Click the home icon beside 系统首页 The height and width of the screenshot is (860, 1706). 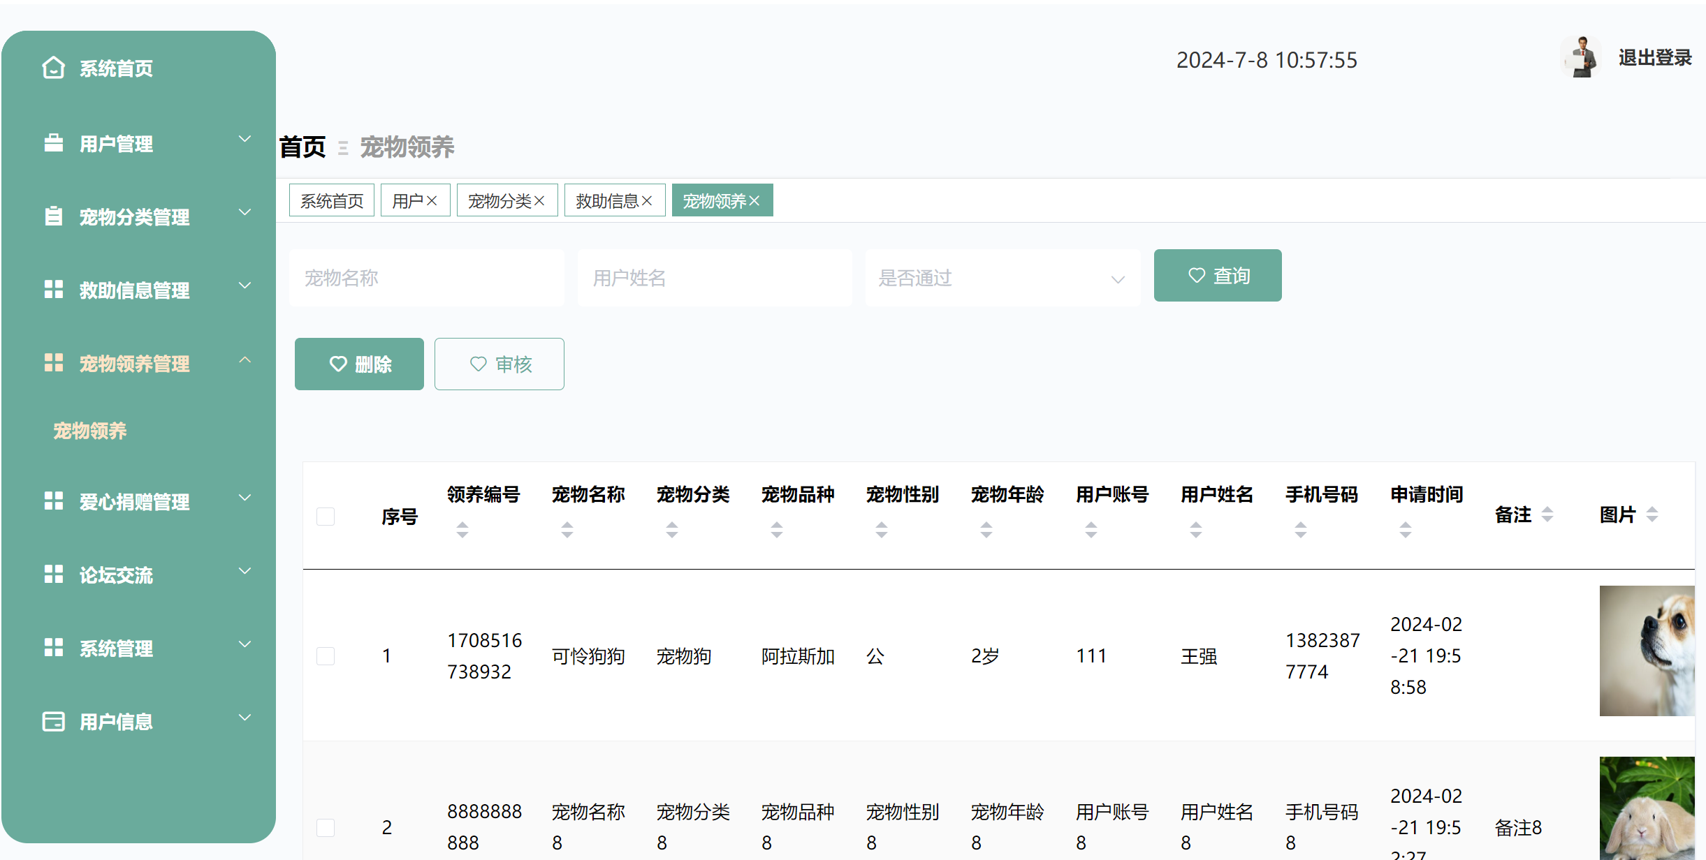(x=53, y=68)
